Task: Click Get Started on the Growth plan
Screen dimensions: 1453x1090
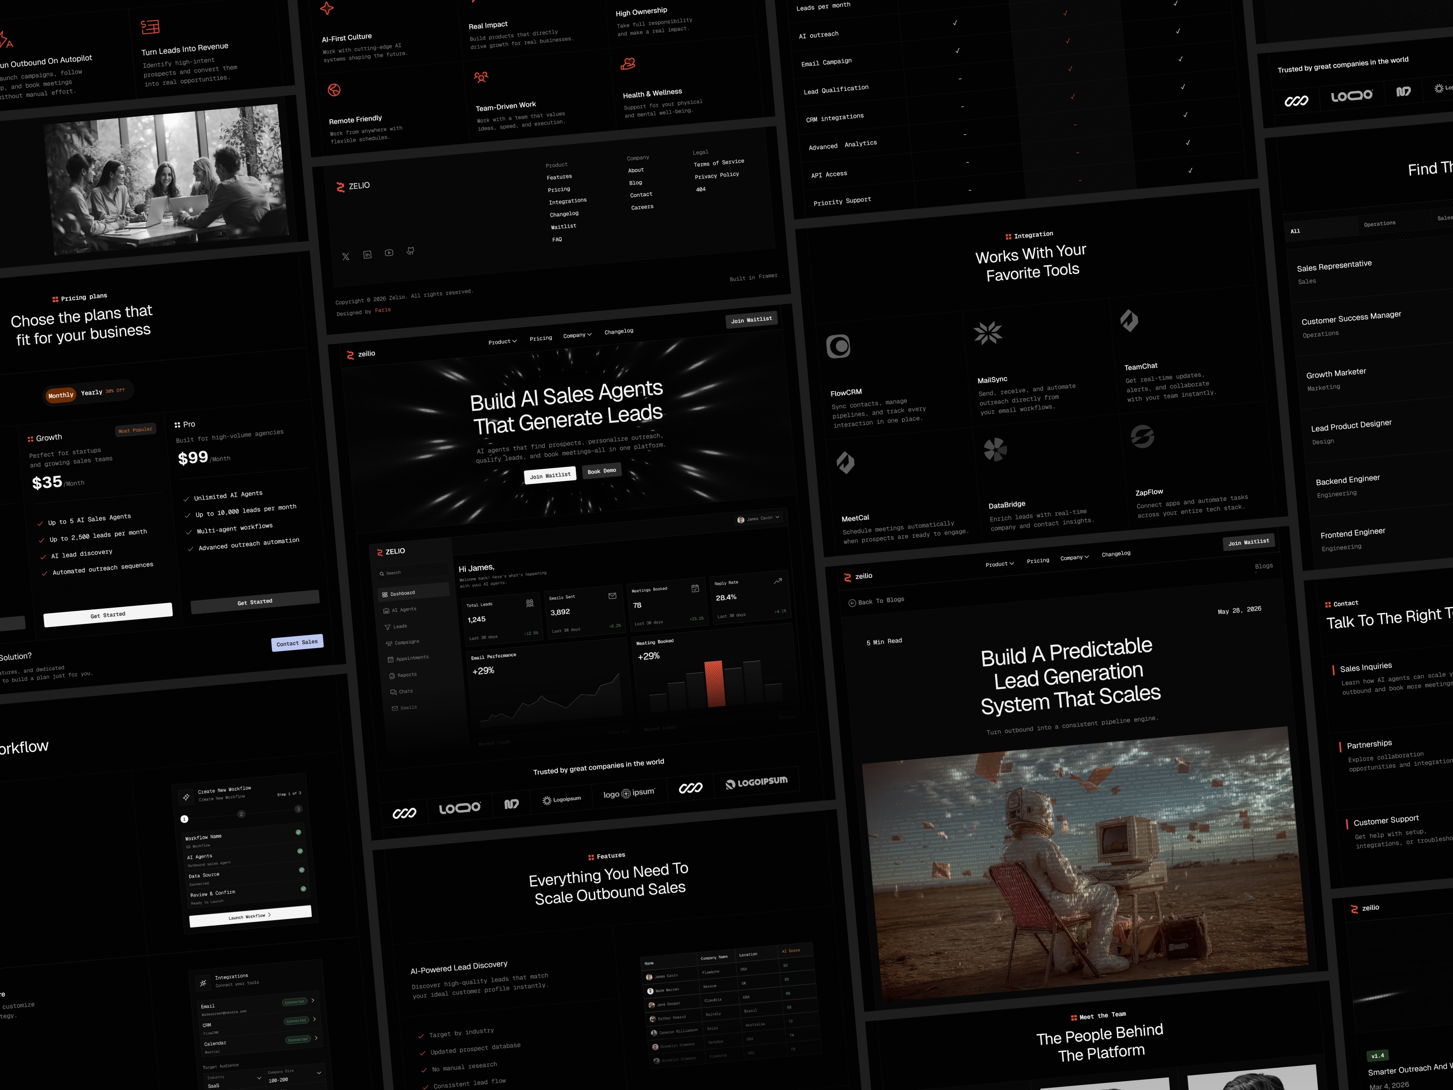Action: [x=109, y=615]
